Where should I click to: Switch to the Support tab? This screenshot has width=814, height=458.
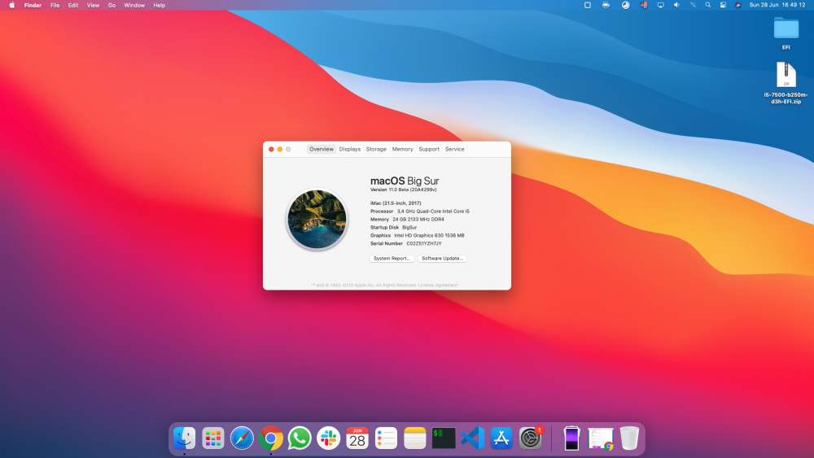429,150
